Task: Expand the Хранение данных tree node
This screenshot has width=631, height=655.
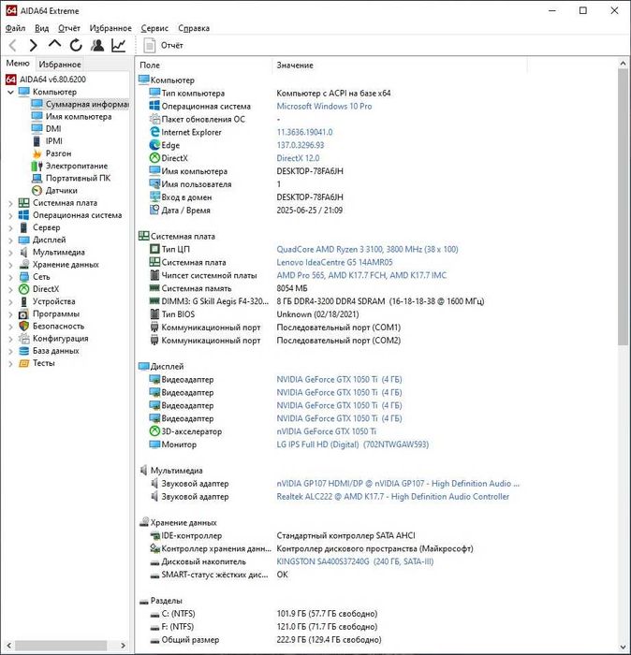Action: (x=11, y=265)
